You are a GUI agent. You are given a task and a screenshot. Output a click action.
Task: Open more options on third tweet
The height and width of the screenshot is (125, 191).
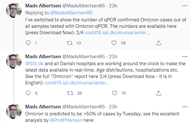click(x=185, y=107)
